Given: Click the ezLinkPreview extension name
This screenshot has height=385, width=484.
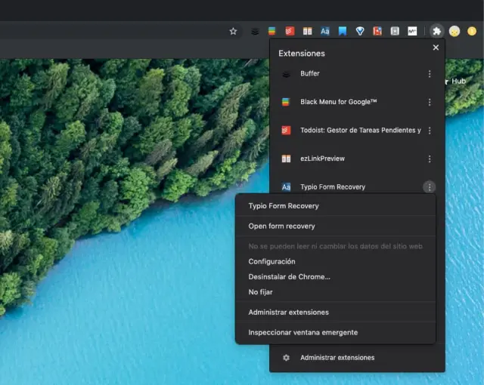Looking at the screenshot, I should click(x=322, y=159).
